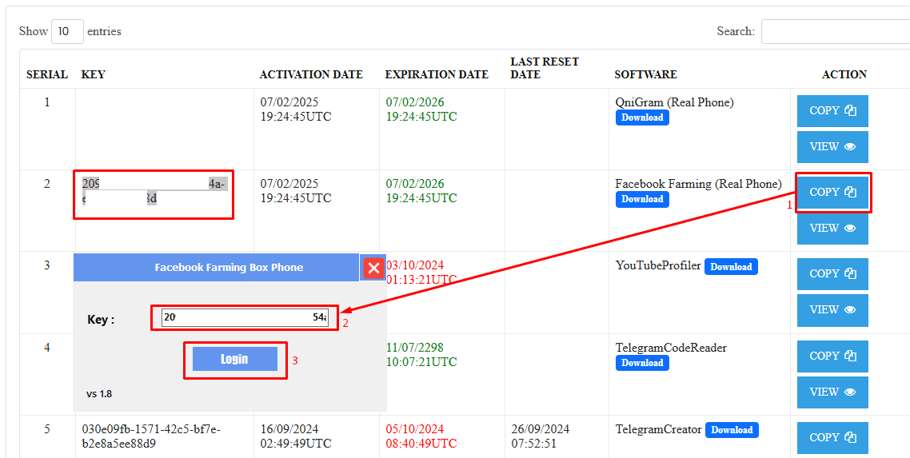Close the Facebook Farming Box Phone dialog
The image size is (910, 458).
(373, 268)
